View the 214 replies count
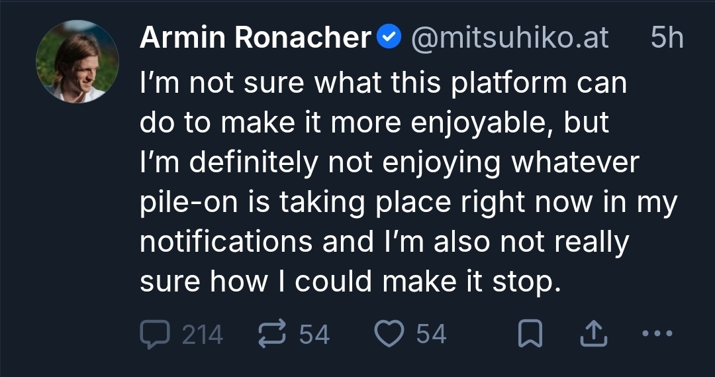 (x=202, y=334)
